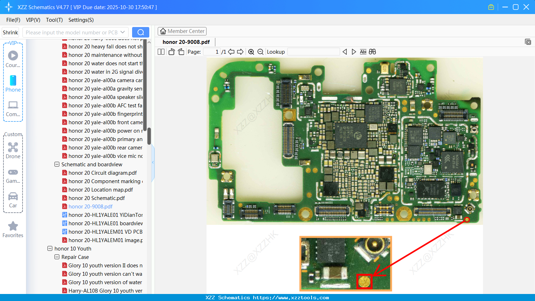Select the honor 20-9008.pdf tab
The image size is (535, 301).
186,42
